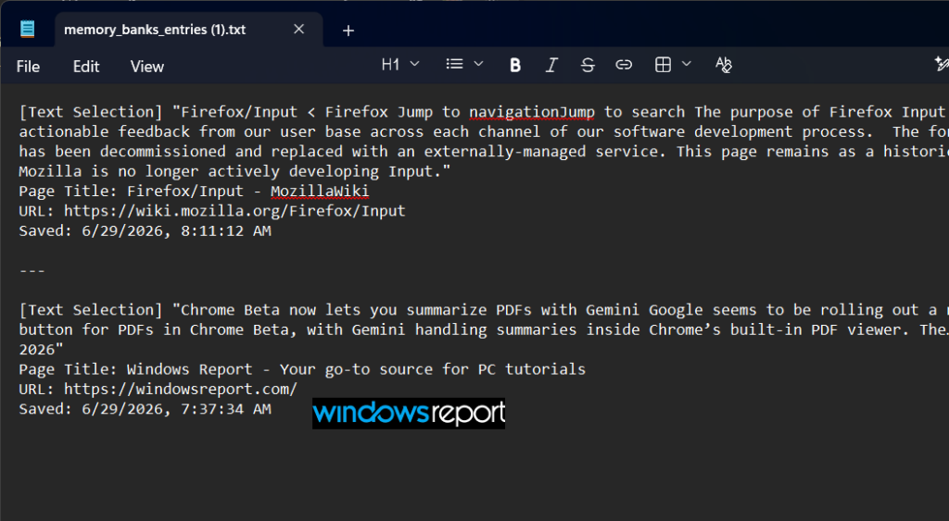This screenshot has height=521, width=949.
Task: Click the '---' separator text line
Action: 32,271
